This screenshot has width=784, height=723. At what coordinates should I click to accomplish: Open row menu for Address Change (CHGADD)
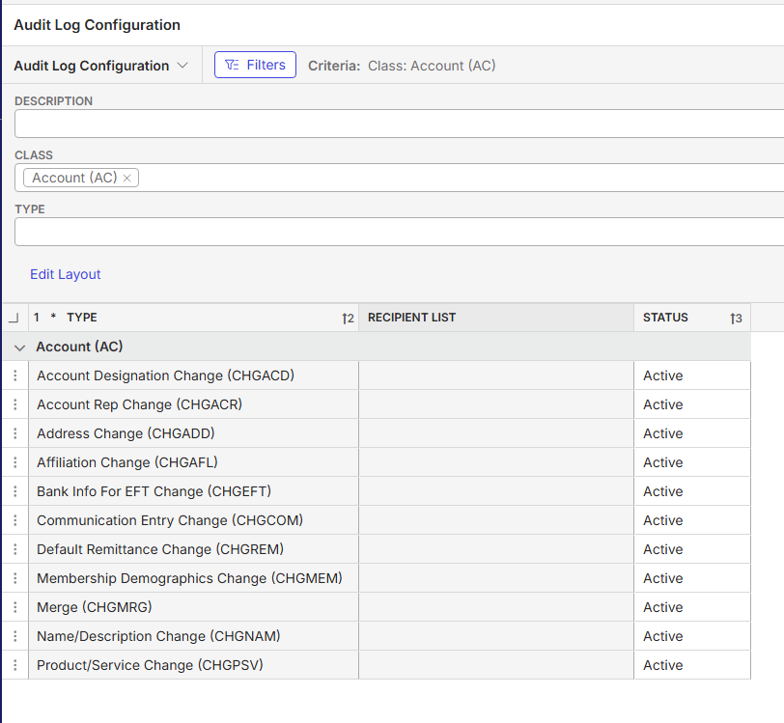pyautogui.click(x=15, y=433)
